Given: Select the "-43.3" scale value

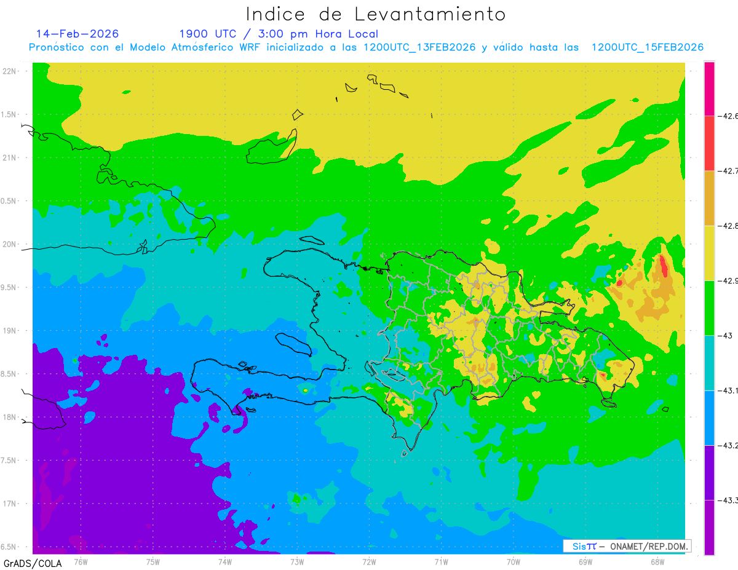Looking at the screenshot, I should pos(728,500).
